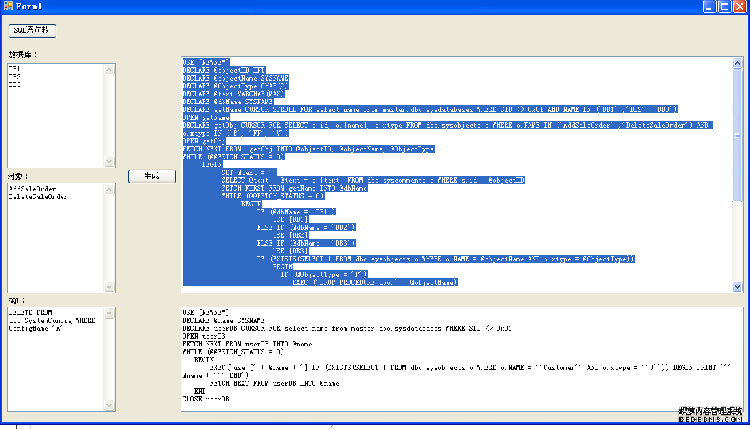
Task: Minimize the Form1 window
Action: pyautogui.click(x=709, y=7)
